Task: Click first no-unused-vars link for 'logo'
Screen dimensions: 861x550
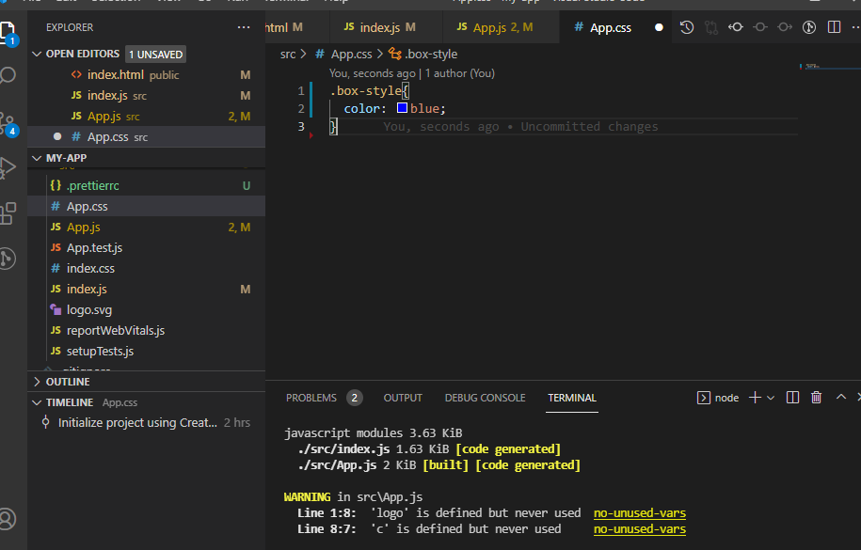Action: tap(639, 513)
